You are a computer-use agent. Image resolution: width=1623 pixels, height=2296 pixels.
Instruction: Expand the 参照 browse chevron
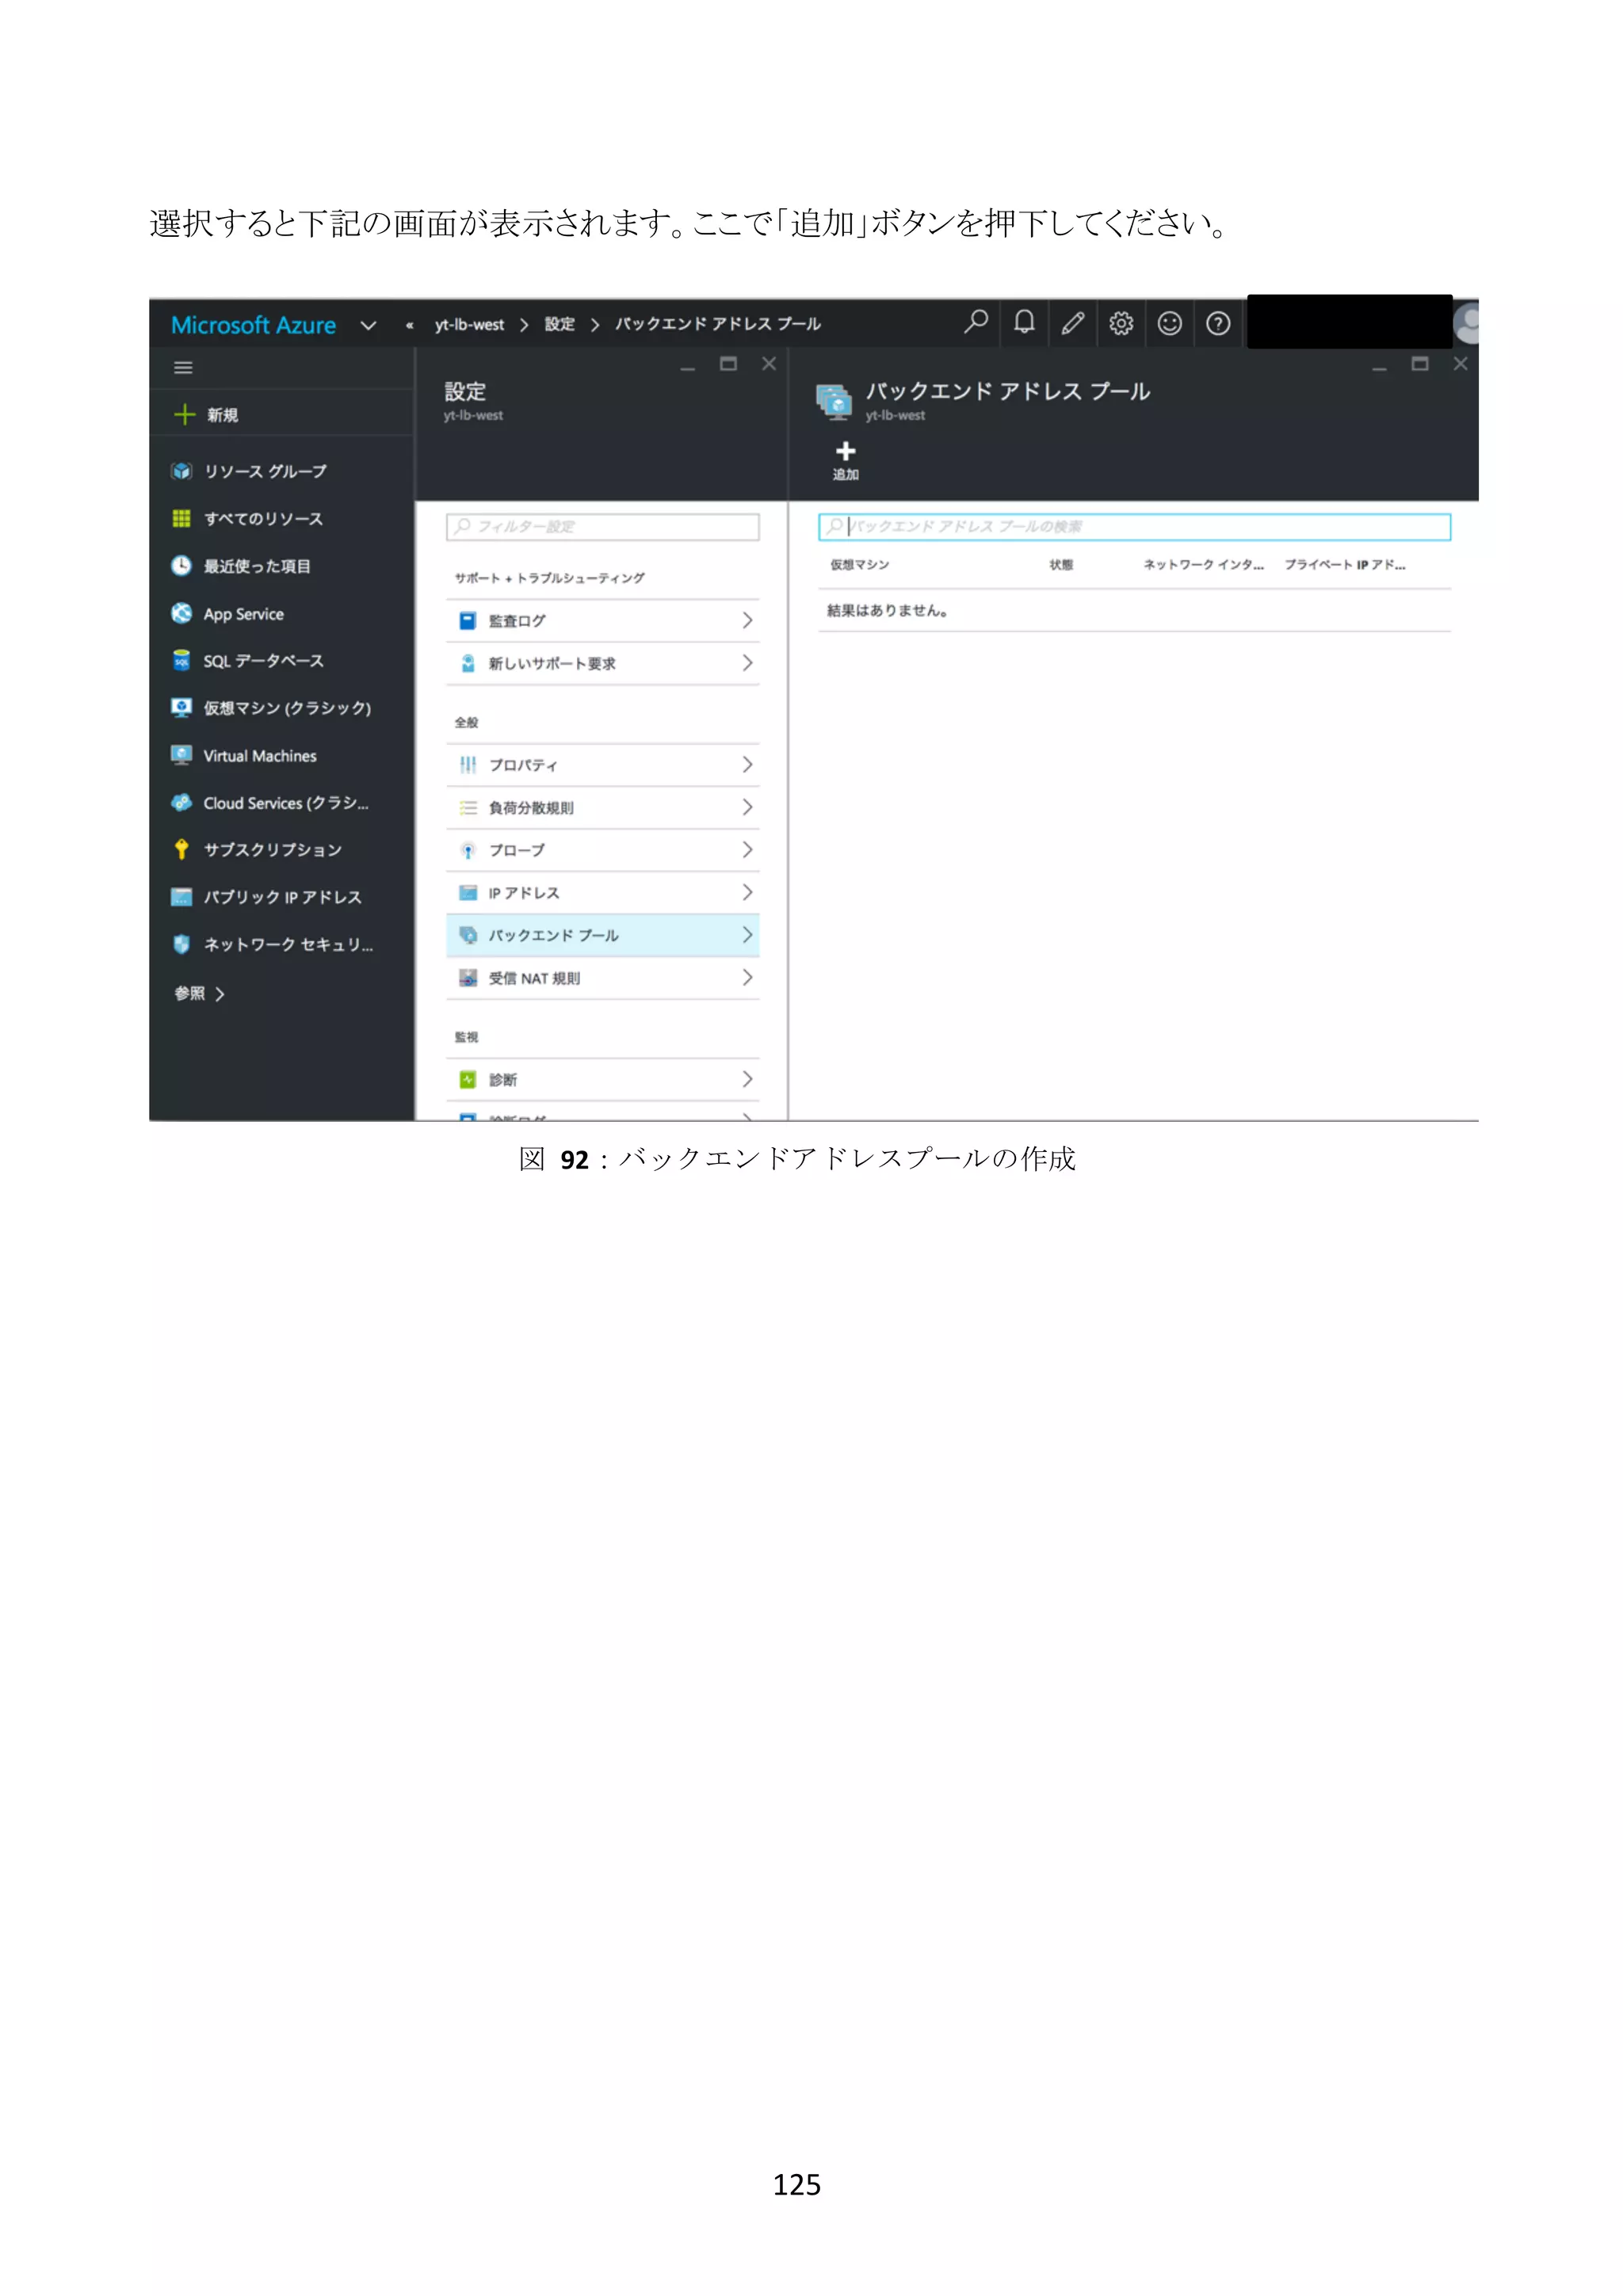tap(219, 994)
